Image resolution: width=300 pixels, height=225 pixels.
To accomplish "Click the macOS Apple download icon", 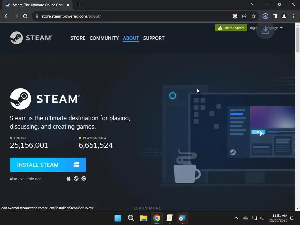I will (x=69, y=179).
